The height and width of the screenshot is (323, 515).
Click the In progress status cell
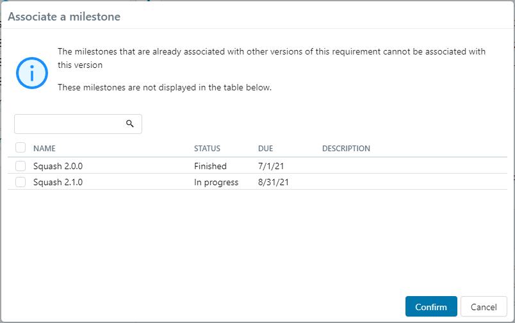pyautogui.click(x=216, y=182)
